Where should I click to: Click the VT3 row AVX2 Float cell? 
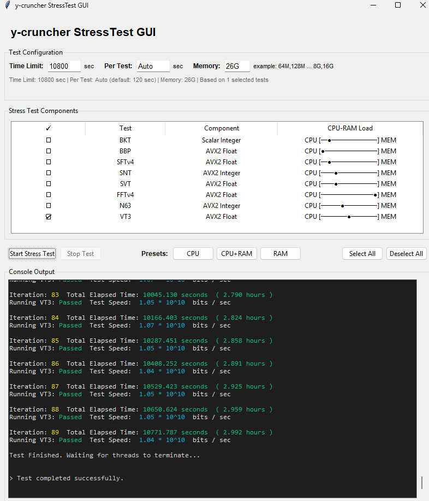click(222, 217)
